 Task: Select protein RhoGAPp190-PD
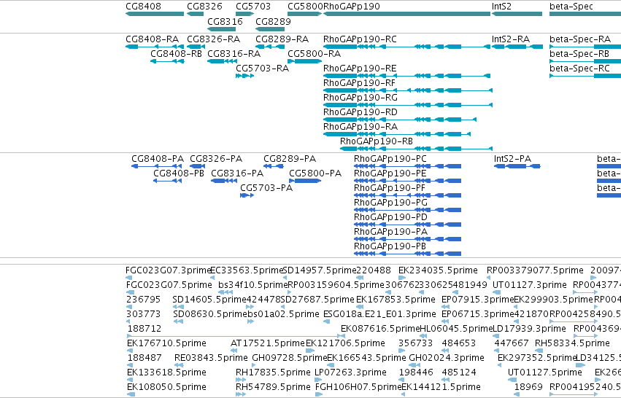coord(407,225)
